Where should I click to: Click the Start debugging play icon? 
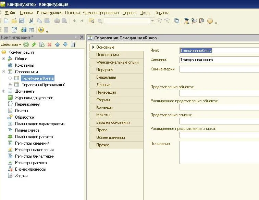(41, 30)
